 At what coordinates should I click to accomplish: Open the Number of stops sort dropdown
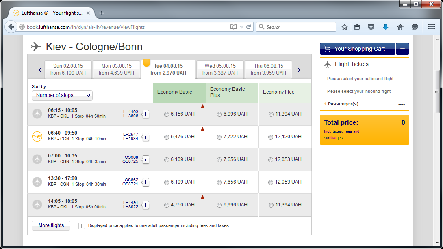pyautogui.click(x=62, y=95)
